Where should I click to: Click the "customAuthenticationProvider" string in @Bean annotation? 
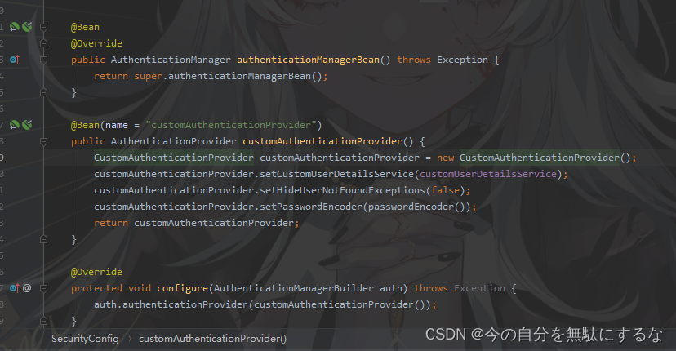231,125
